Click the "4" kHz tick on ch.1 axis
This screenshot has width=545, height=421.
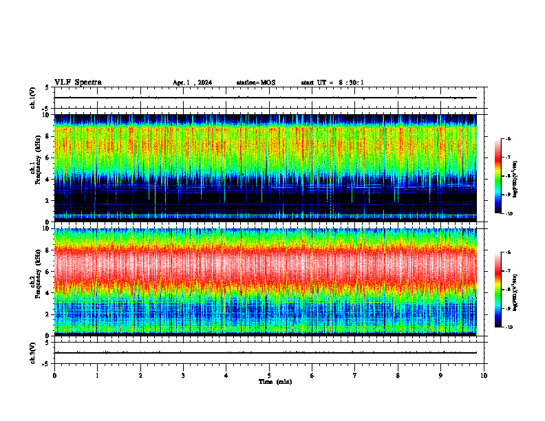pos(48,180)
